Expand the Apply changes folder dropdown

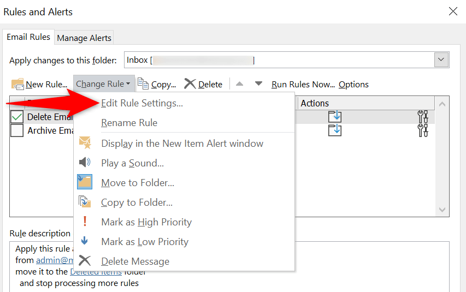pos(441,59)
